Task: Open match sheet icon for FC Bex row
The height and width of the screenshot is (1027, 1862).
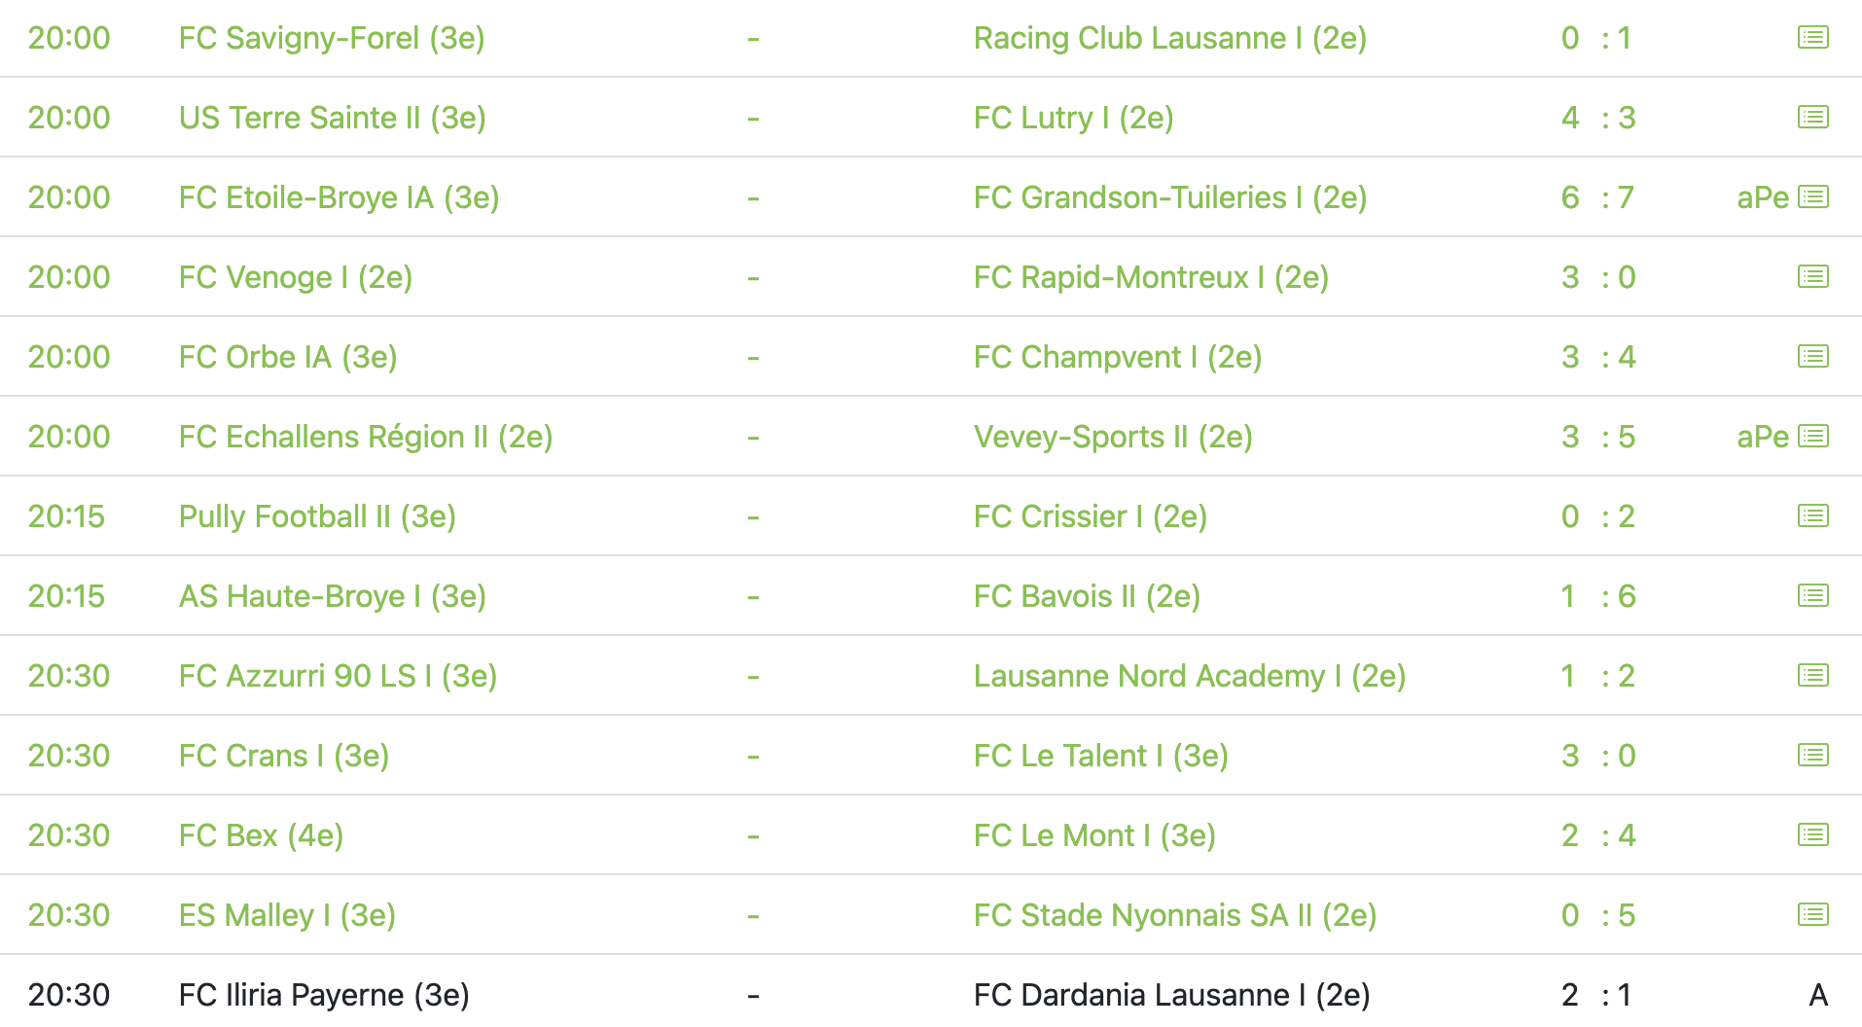Action: coord(1812,835)
